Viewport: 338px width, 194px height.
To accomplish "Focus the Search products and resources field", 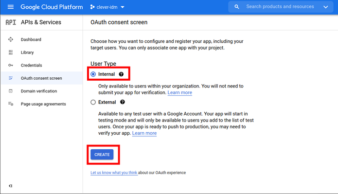I will pyautogui.click(x=280, y=7).
